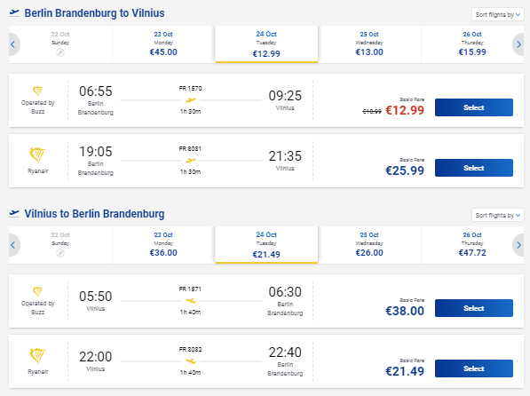Viewport: 530px width, 396px height.
Task: Click the Ryanair harp logo on flight FR 8082
Action: tap(37, 356)
